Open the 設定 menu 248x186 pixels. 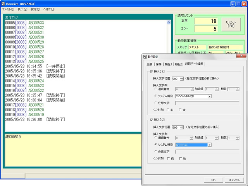pos(35,9)
